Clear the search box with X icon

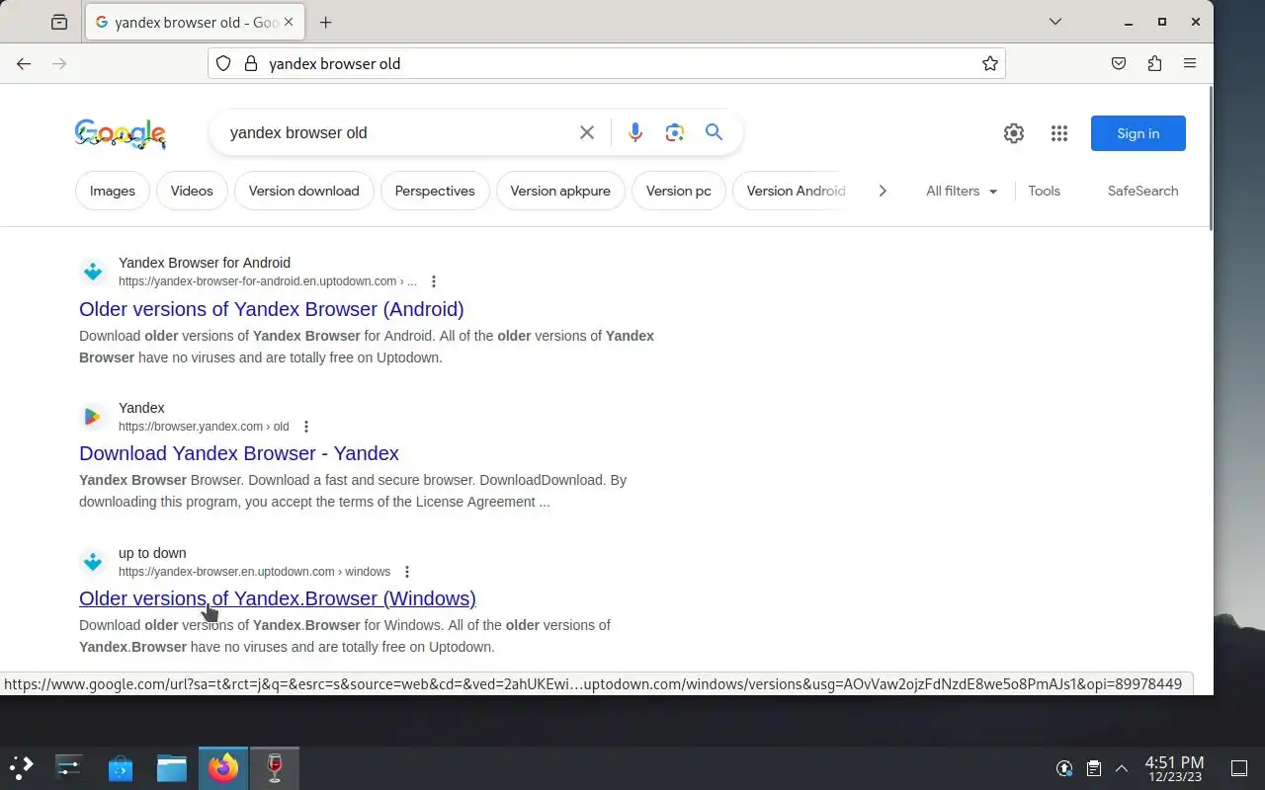point(587,132)
